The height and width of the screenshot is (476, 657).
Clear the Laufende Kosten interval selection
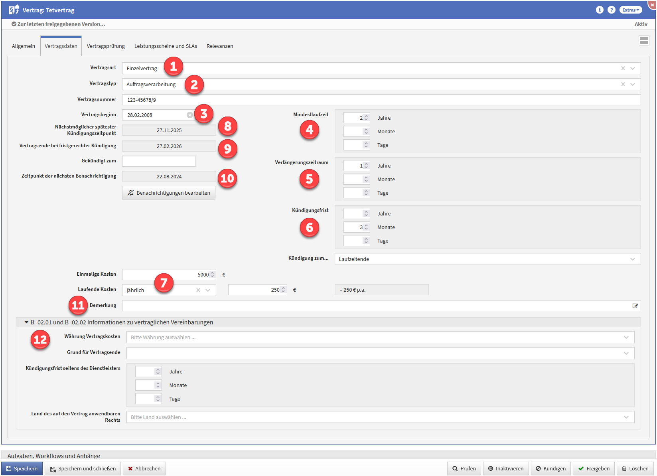click(x=198, y=290)
